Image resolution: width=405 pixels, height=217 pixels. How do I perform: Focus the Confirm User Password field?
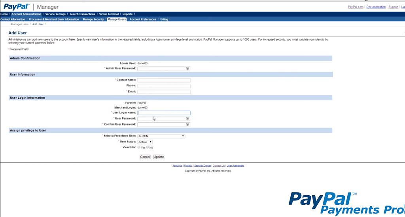coord(164,124)
